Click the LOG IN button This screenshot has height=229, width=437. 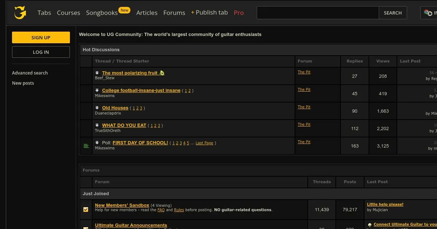tap(41, 52)
